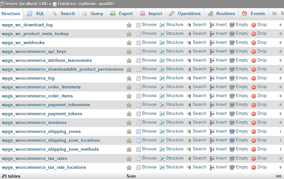Click Insert icon in wpgs_woocommerce_payment_tokens row
Viewport: 284px width, 179px height.
[x=212, y=114]
